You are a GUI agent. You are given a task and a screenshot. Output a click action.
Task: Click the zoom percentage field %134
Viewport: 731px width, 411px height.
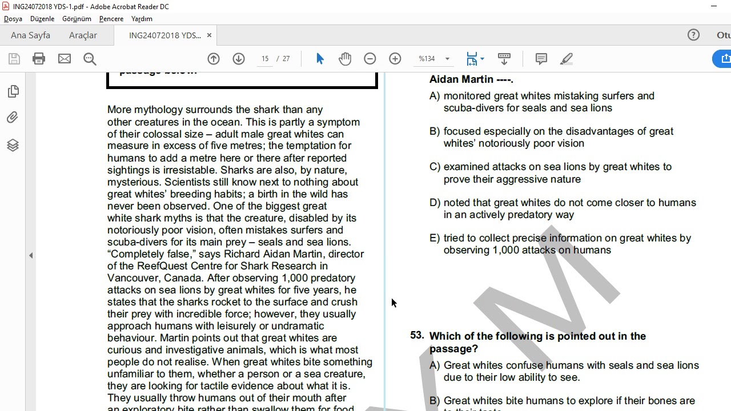pyautogui.click(x=427, y=59)
